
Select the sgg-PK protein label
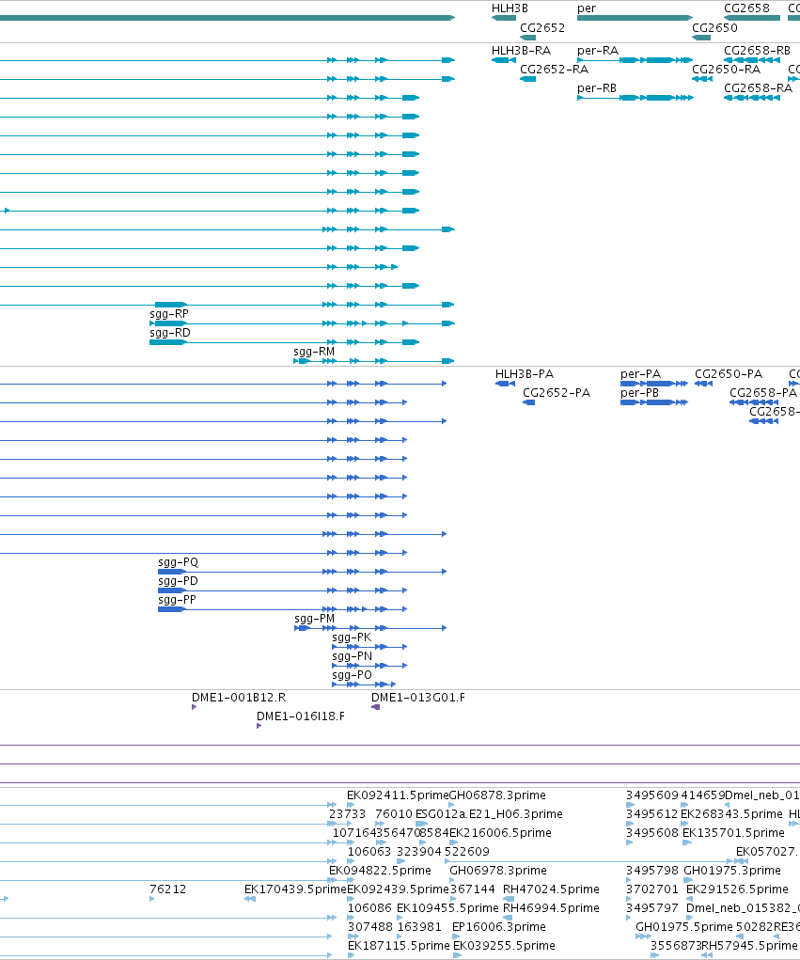pyautogui.click(x=352, y=637)
